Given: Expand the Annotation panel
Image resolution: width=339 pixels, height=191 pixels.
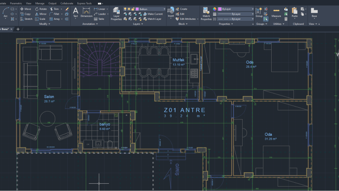Looking at the screenshot, I should click(90, 24).
